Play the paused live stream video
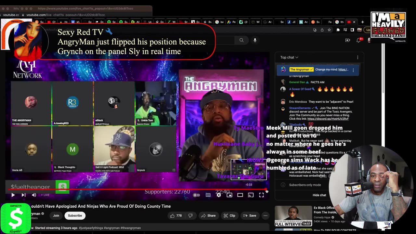 coord(13,195)
